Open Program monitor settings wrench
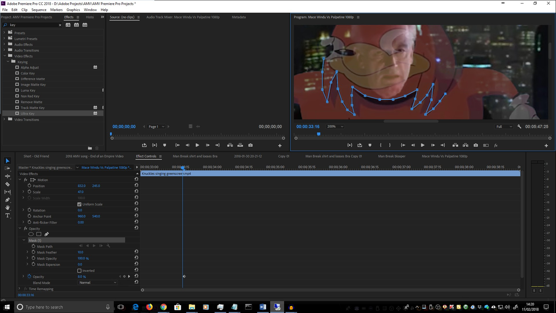556x313 pixels. click(x=519, y=126)
